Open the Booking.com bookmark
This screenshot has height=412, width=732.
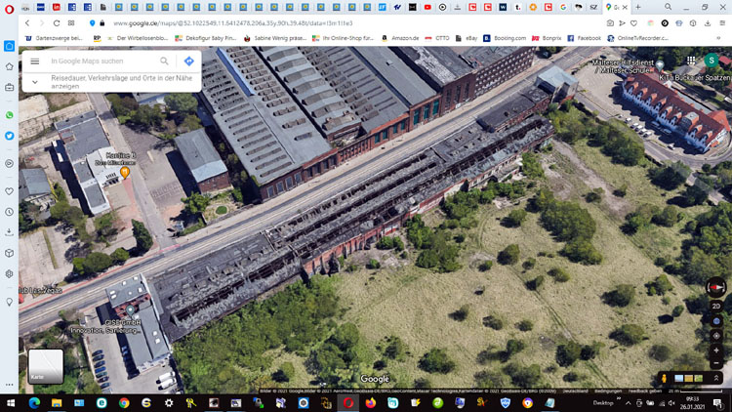pos(505,38)
